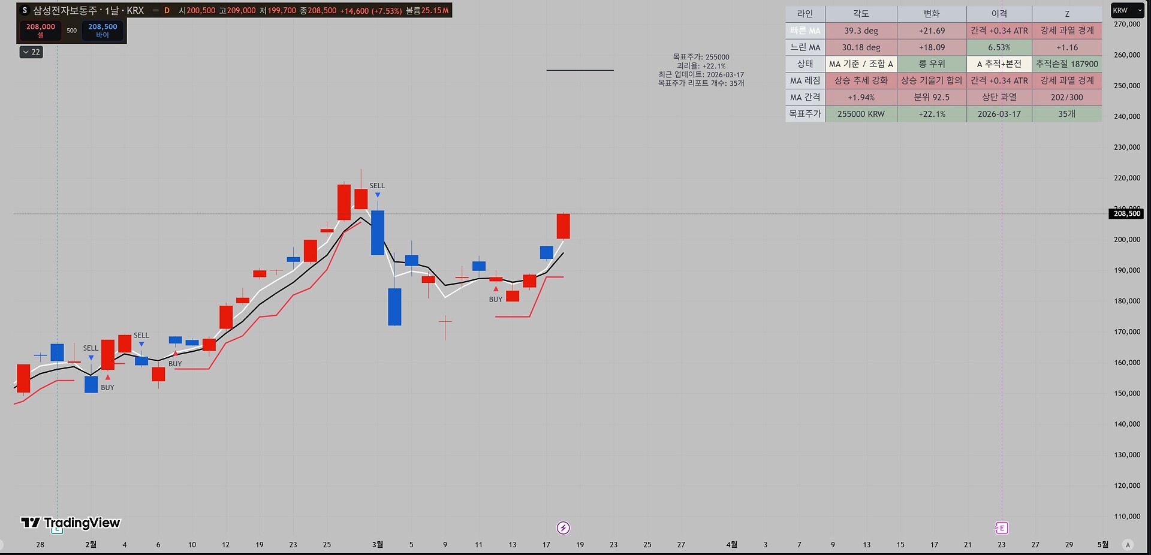Expand the collapsed indicators list showing 22
Screen dimensions: 1151x555
(x=31, y=52)
